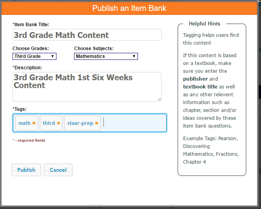The height and width of the screenshot is (209, 261).
Task: Click the Publish an Item Bank header
Action: pos(129,8)
